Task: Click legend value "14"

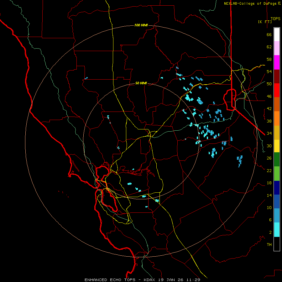Action: click(x=269, y=195)
